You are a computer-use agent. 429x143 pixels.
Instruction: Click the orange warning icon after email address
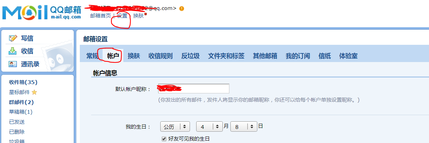tap(182, 8)
